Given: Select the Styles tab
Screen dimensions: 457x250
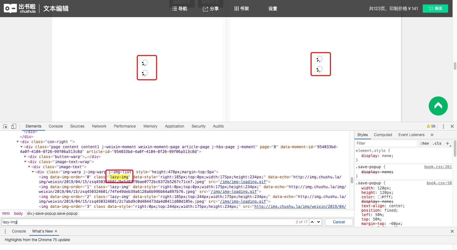Looking at the screenshot, I should coord(362,135).
